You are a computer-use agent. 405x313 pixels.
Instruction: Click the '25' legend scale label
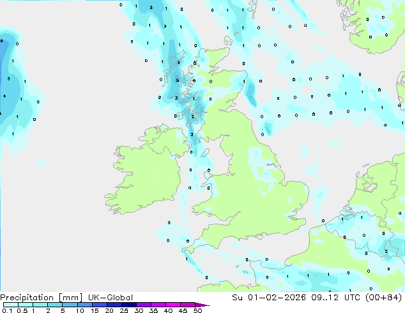click(x=124, y=310)
